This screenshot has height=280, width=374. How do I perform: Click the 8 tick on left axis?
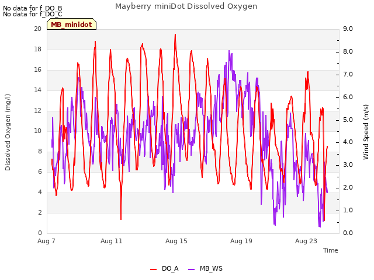[40, 152]
